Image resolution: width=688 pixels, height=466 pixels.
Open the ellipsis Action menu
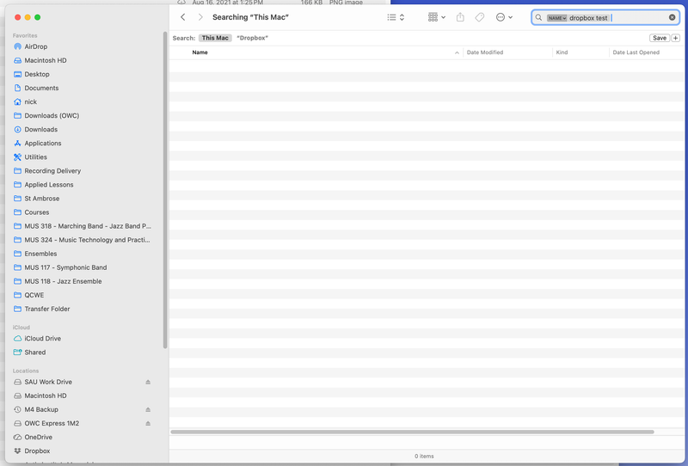pos(504,17)
